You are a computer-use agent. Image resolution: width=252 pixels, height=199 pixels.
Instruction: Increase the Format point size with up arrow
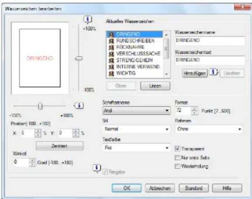tap(194, 109)
